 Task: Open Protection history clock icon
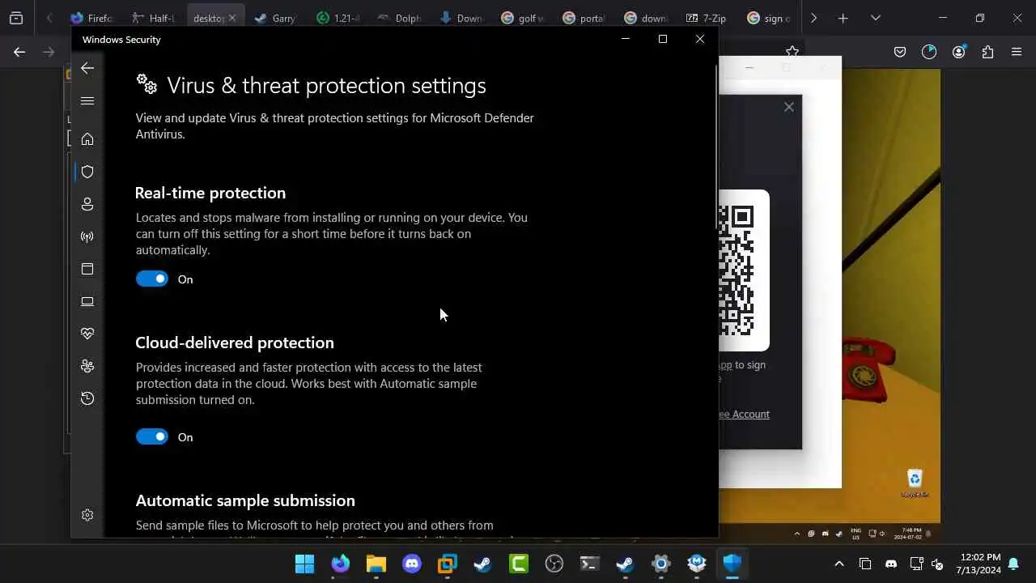tap(87, 398)
